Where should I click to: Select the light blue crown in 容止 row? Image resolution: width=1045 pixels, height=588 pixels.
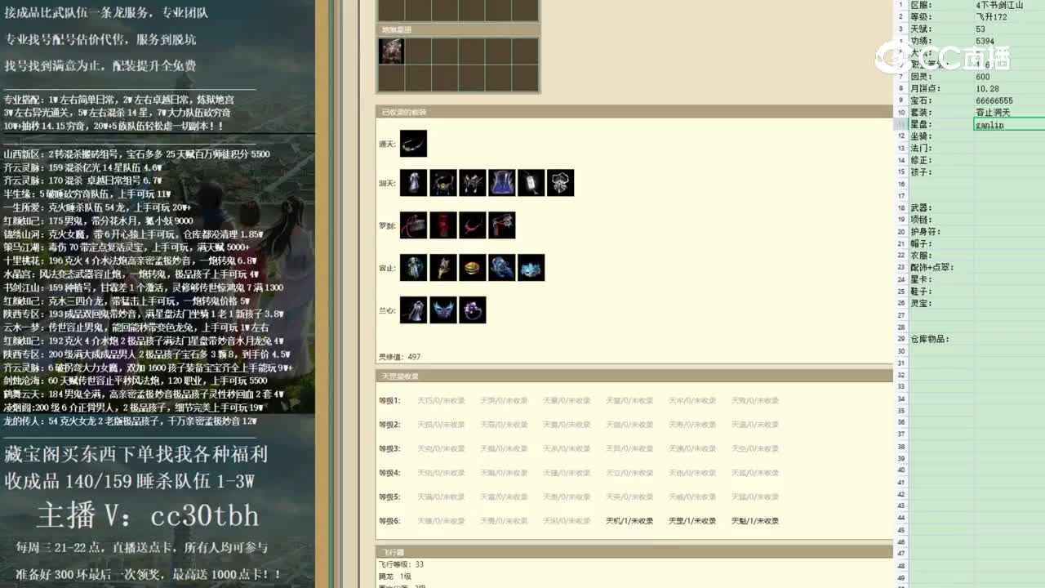click(531, 268)
